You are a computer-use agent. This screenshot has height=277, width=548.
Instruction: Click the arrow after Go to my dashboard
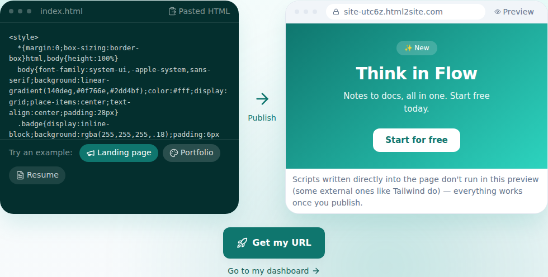tap(316, 271)
